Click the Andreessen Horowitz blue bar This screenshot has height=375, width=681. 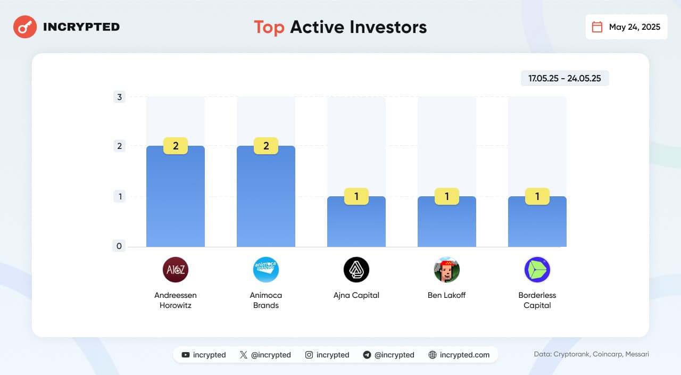176,202
